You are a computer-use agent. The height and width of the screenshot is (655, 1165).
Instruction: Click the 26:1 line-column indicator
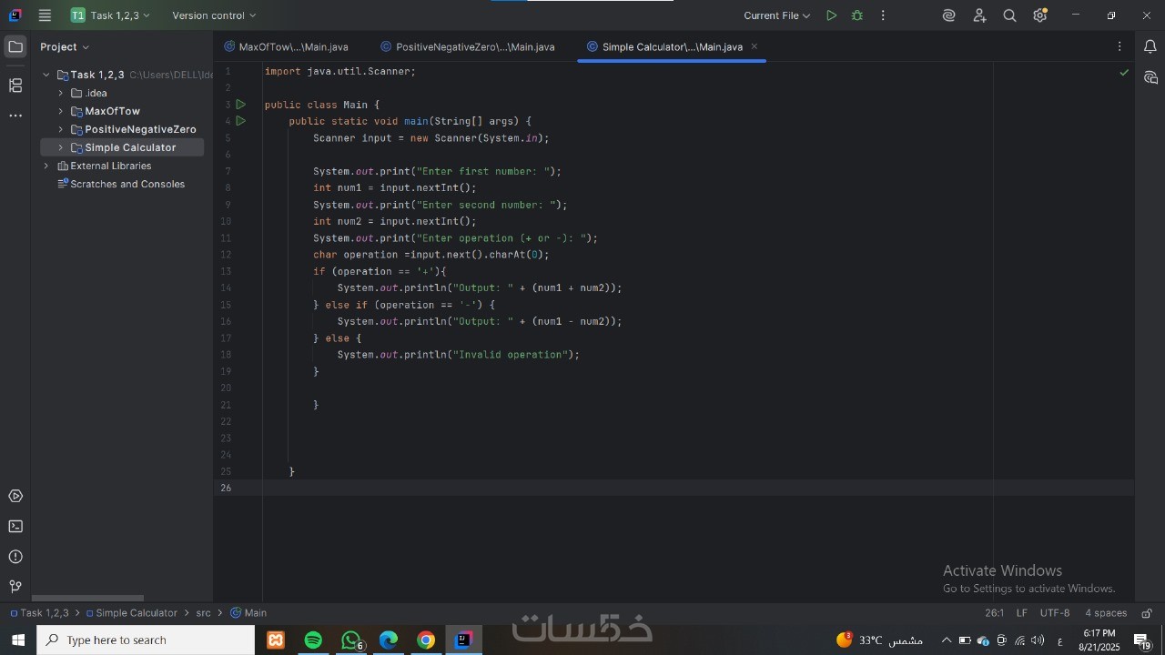[x=995, y=613]
